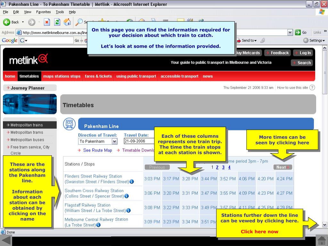This screenshot has height=246, width=328.
Task: Click the green Go arrow icon
Action: (x=298, y=32)
